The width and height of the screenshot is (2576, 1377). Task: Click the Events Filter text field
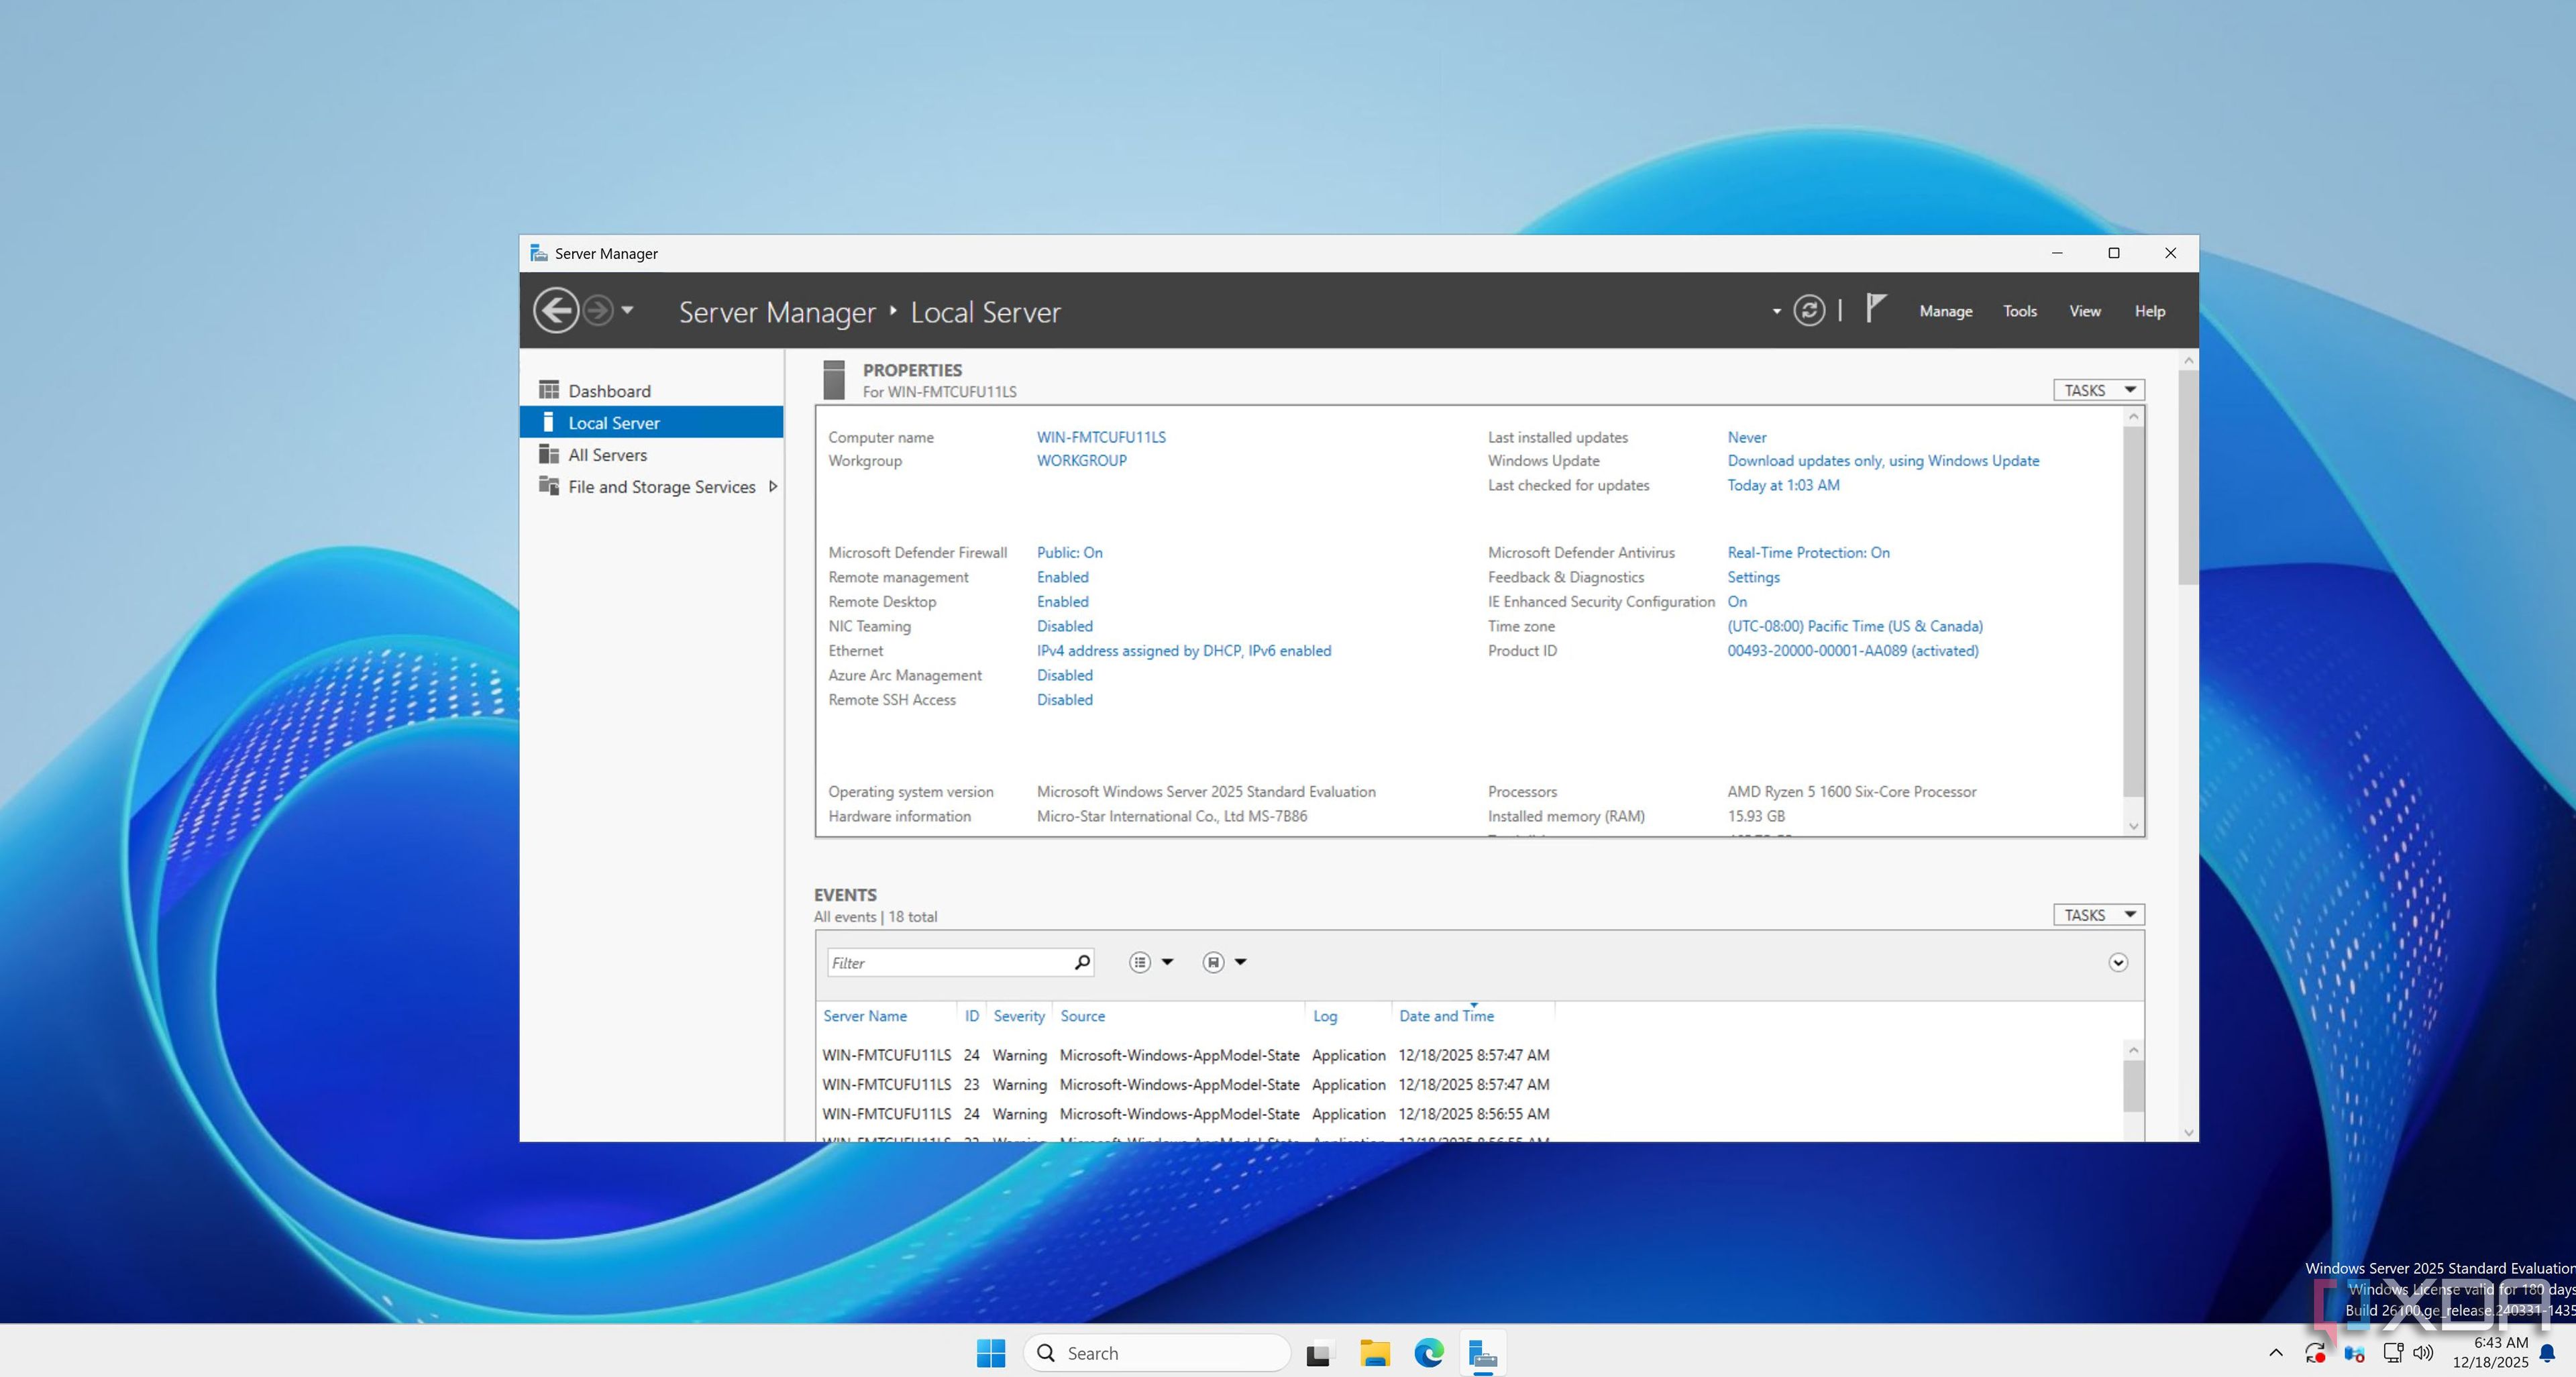pyautogui.click(x=948, y=963)
